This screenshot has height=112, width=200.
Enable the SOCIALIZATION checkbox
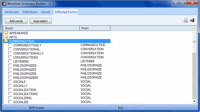10,90
